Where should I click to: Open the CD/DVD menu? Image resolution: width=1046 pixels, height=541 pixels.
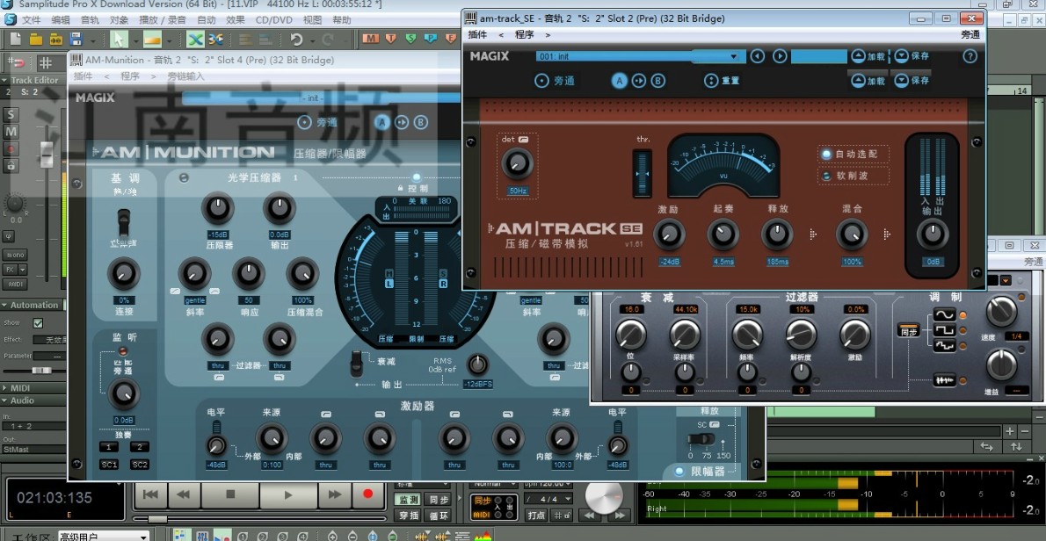(274, 20)
